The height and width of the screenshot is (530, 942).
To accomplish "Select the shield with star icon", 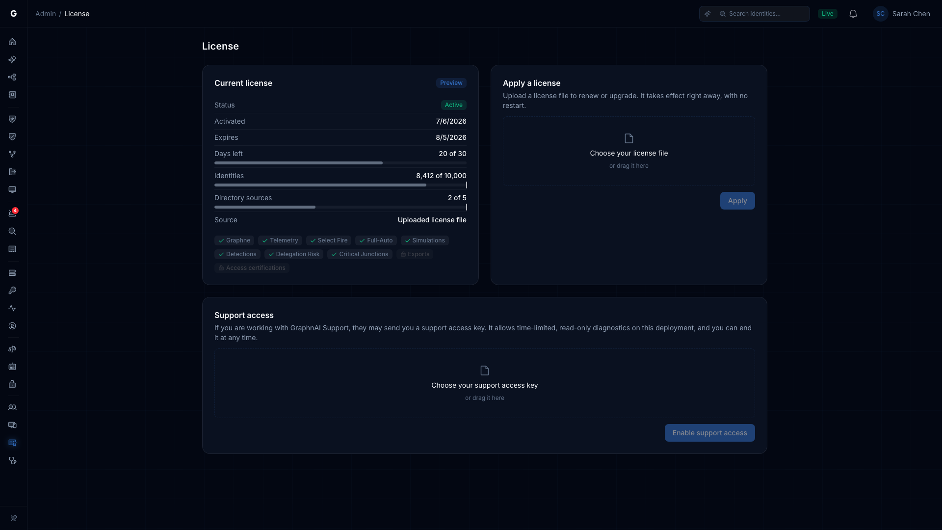I will (x=12, y=119).
